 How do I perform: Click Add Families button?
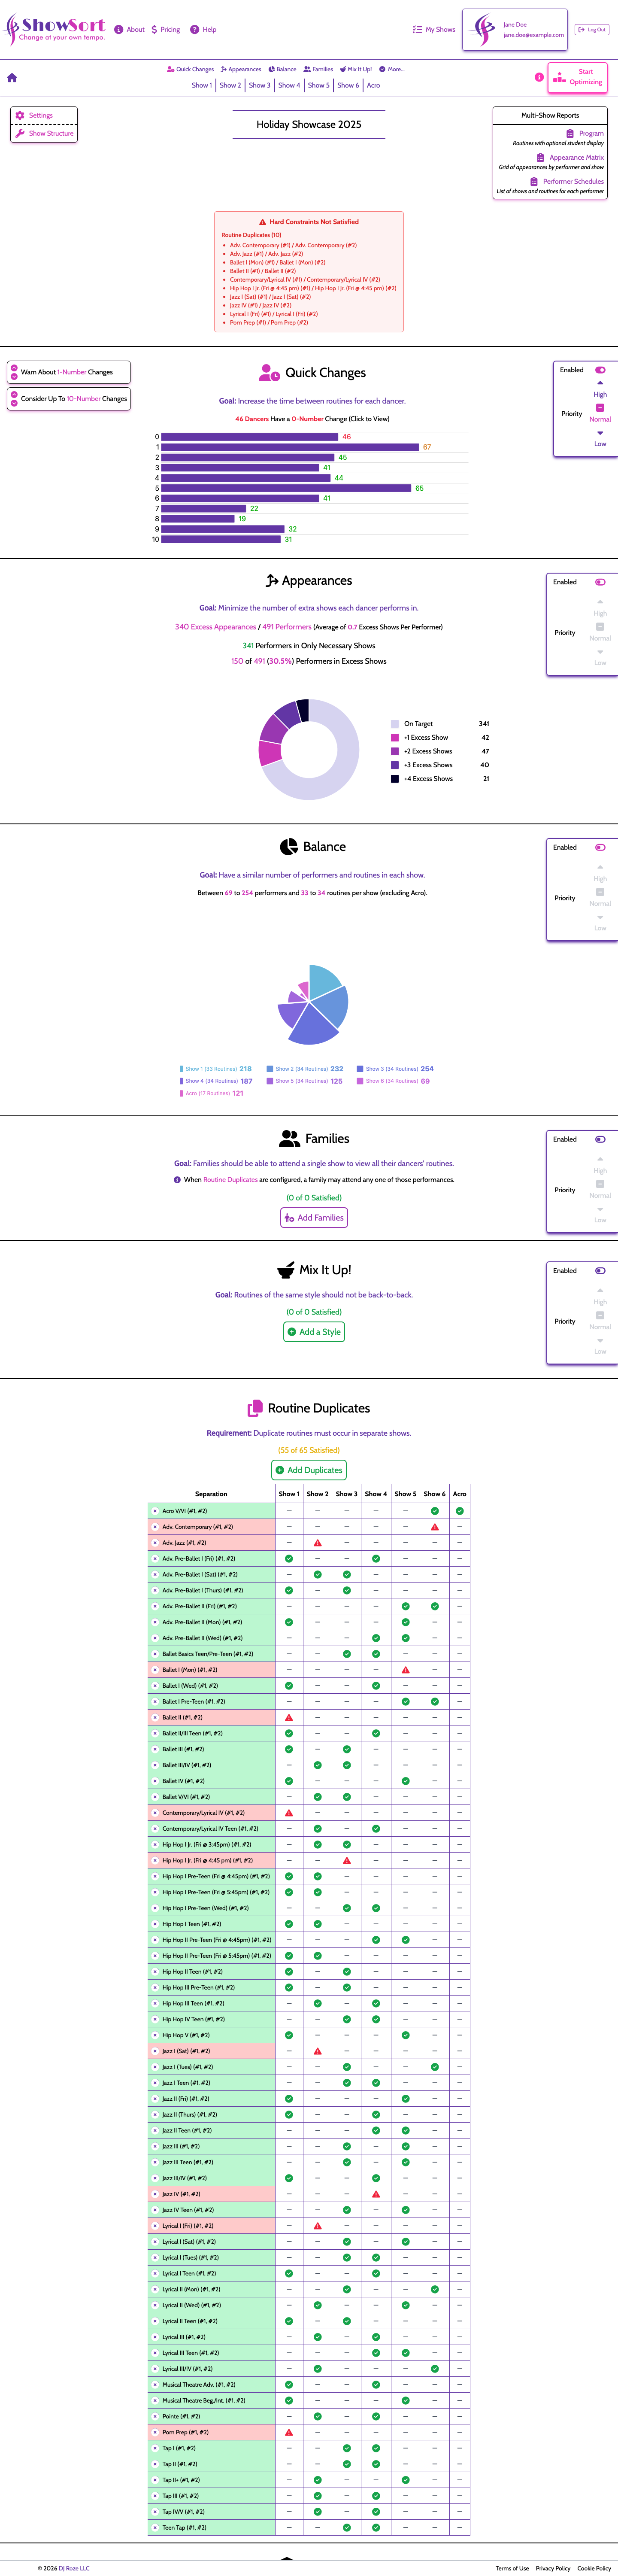coord(314,1218)
